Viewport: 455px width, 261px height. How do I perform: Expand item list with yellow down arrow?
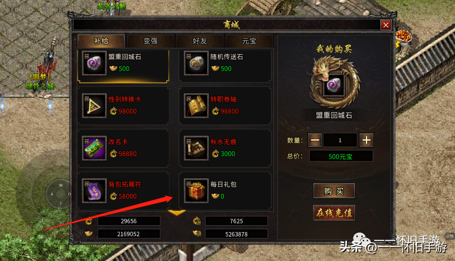tap(176, 213)
